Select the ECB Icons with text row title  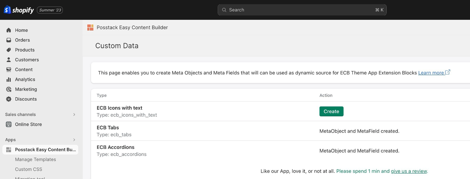[120, 108]
